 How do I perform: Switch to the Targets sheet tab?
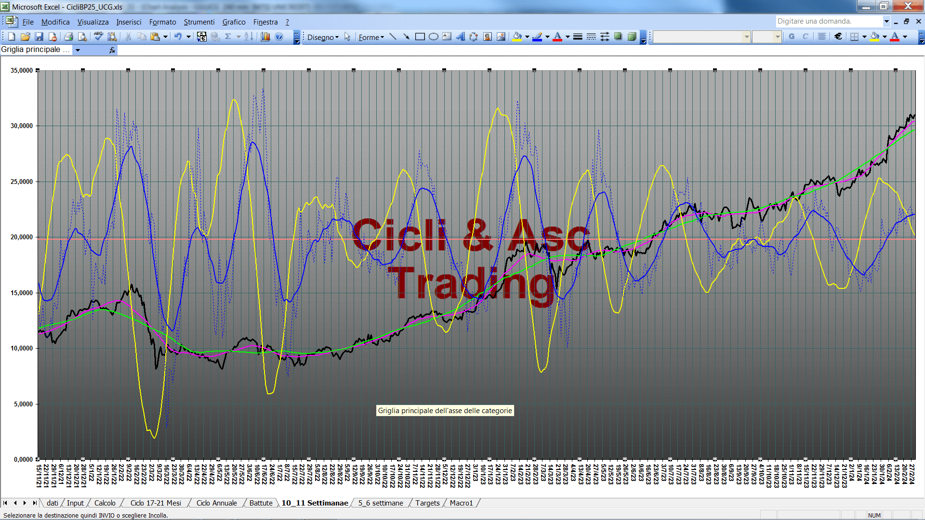[427, 503]
